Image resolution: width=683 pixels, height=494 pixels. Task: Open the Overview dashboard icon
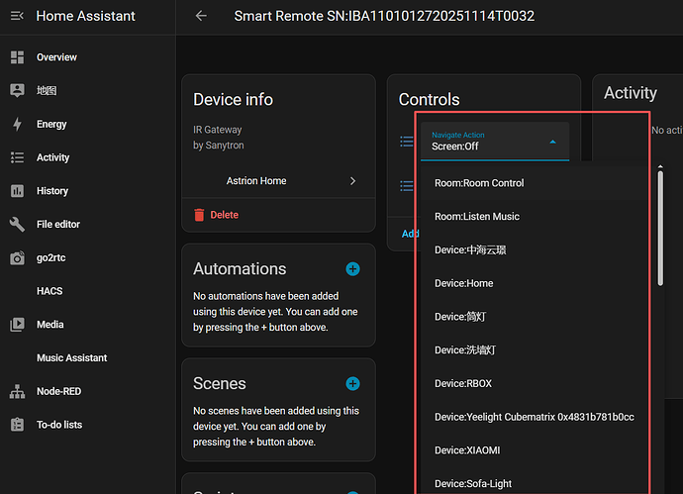pos(18,57)
